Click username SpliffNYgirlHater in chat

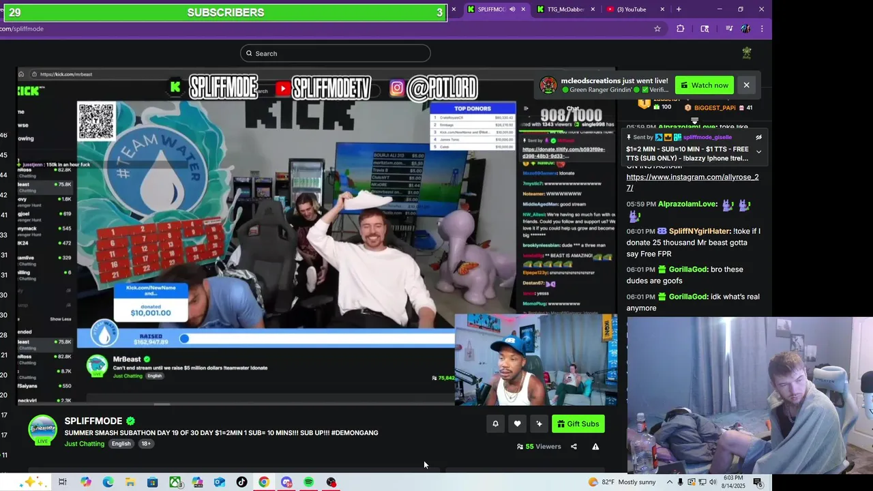point(700,231)
